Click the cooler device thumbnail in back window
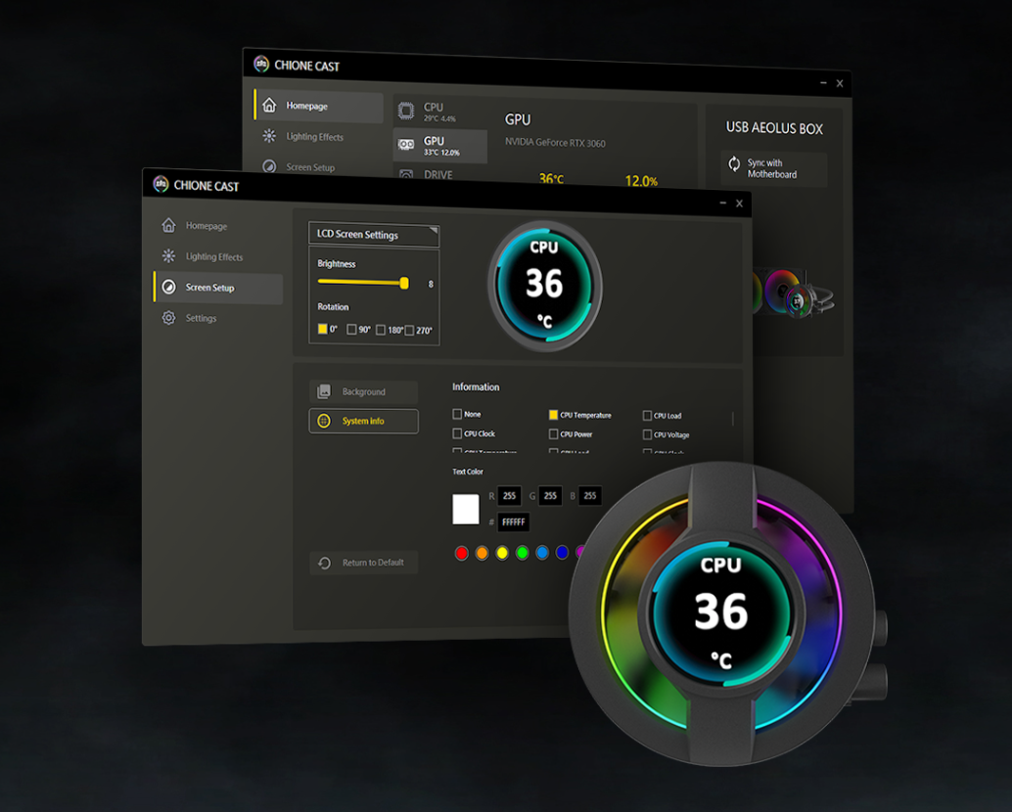1012x812 pixels. coord(793,293)
